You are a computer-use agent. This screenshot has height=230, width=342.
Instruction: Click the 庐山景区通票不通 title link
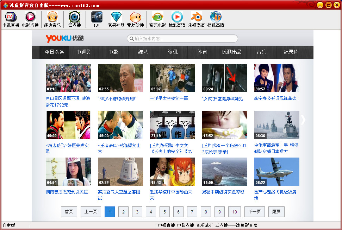(68, 102)
